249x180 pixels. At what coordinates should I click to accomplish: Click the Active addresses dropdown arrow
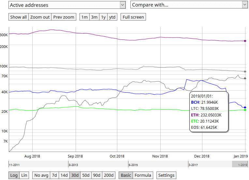(123, 5)
